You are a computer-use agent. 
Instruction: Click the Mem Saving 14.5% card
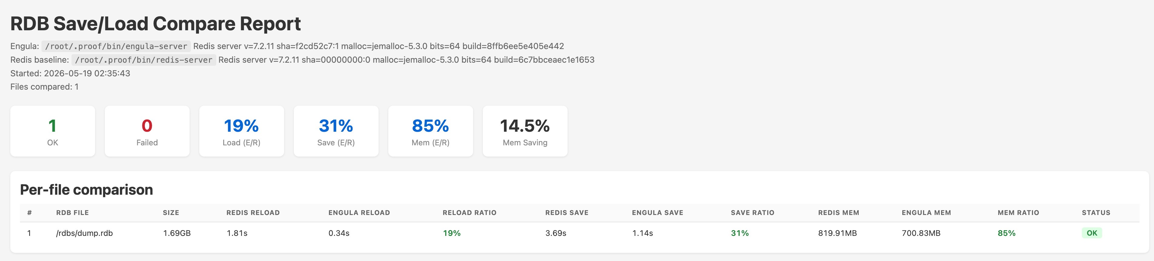point(525,131)
